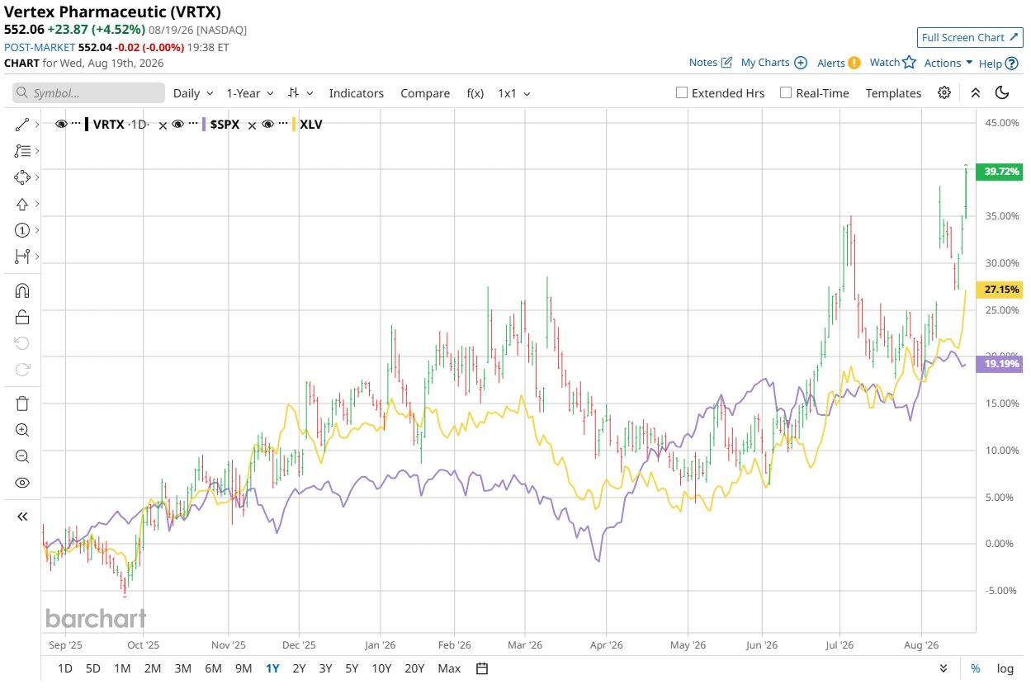Toggle drawings visibility eye in left toolbar
1031x689 pixels.
click(22, 483)
